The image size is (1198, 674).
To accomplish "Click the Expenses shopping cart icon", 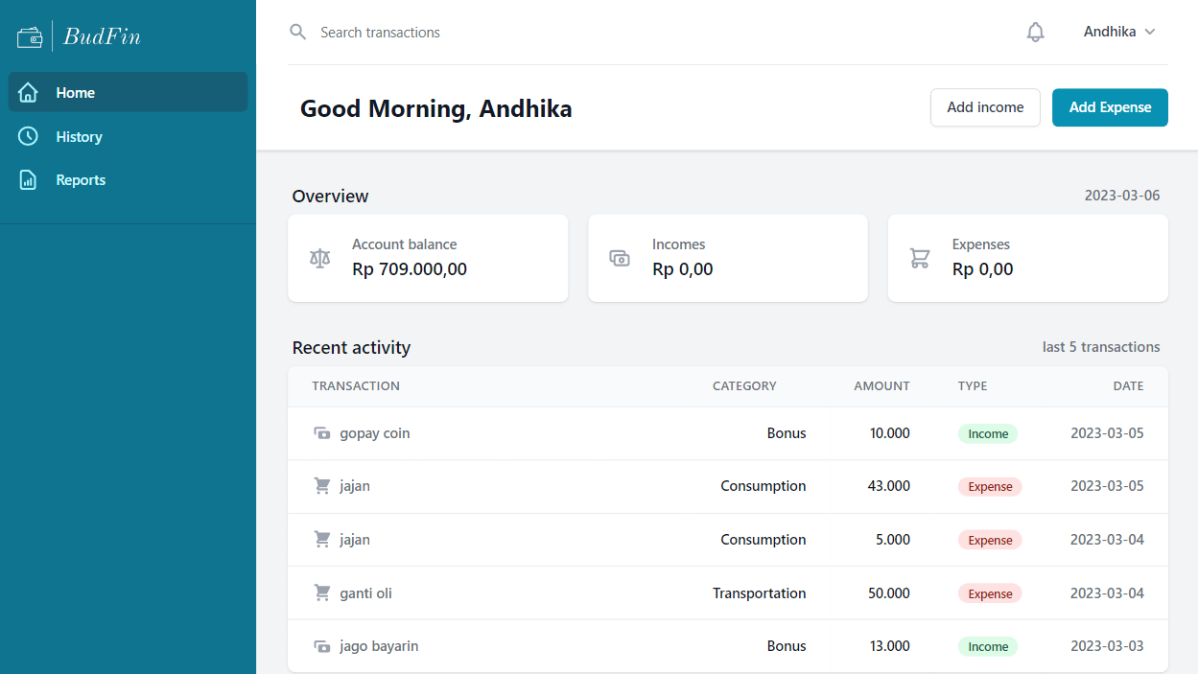I will click(920, 258).
